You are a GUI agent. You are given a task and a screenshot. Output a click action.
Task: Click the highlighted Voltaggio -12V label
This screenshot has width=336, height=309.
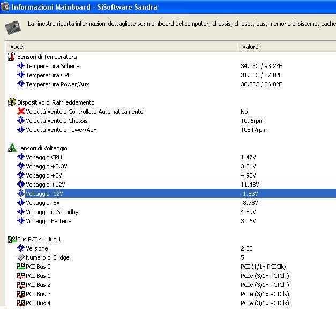point(44,194)
